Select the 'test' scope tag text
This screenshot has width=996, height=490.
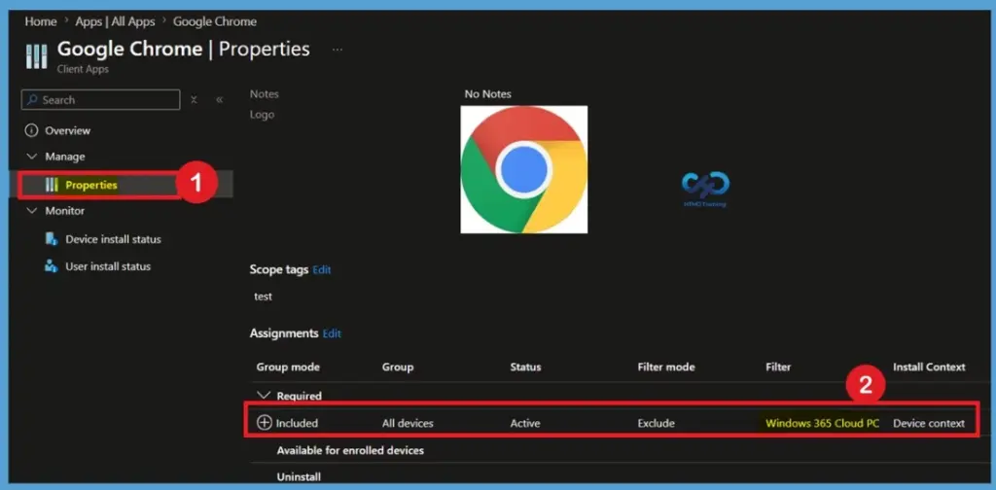tap(263, 297)
